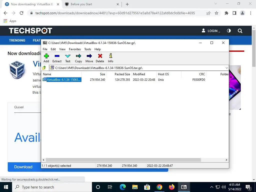256x192 pixels.
Task: Open Task View on the taskbar
Action: pos(110,187)
